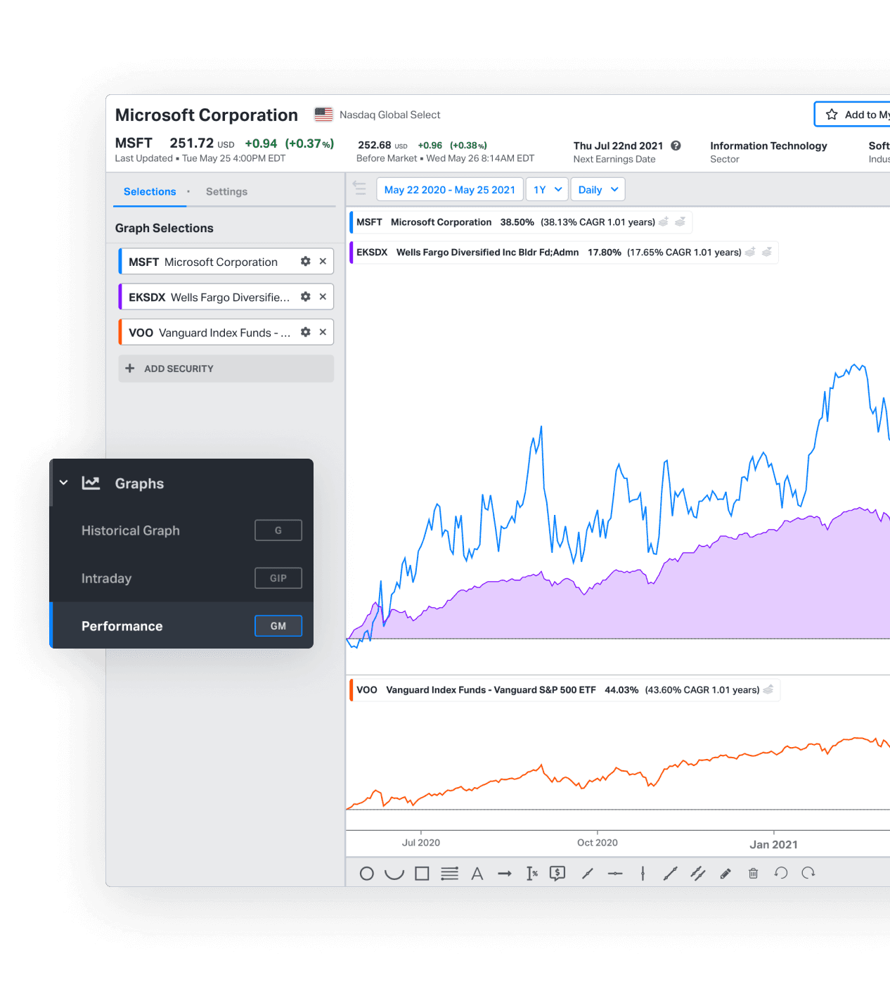Click the trash can delete icon
890x982 pixels.
[x=753, y=874]
